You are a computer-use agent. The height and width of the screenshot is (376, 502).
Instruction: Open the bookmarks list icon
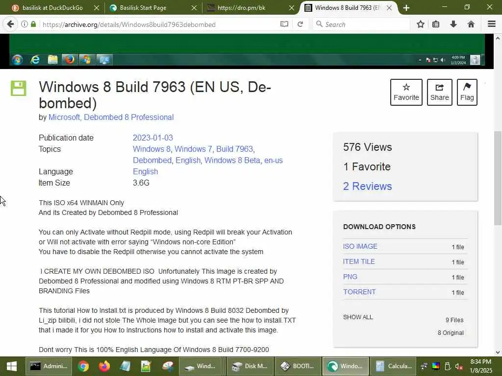[x=436, y=24]
